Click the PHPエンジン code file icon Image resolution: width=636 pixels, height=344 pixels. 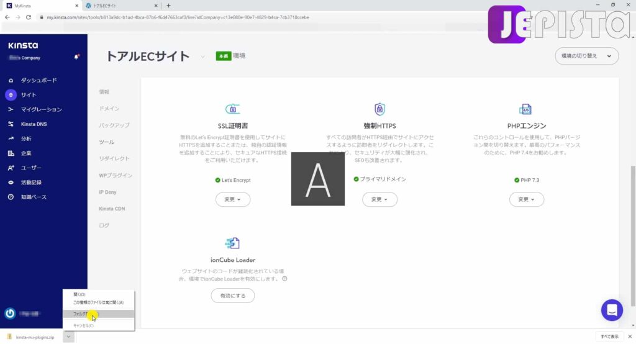(x=525, y=109)
